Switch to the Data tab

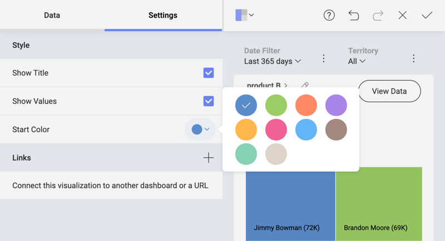coord(52,16)
